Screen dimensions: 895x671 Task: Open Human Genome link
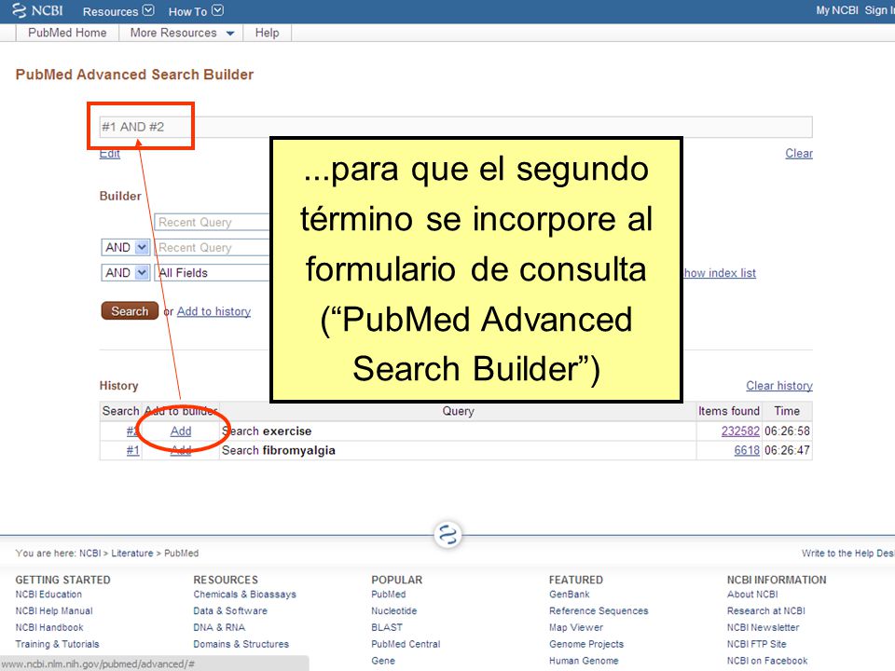click(584, 660)
